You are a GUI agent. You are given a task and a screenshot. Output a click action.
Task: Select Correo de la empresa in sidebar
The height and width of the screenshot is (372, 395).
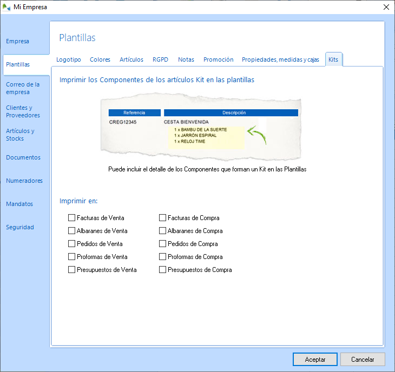click(23, 88)
